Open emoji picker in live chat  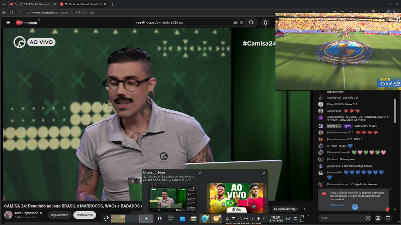[368, 218]
